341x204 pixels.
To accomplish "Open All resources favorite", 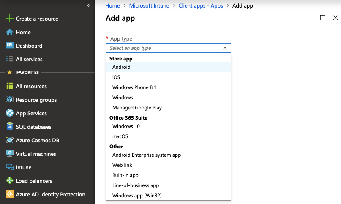I will (31, 86).
